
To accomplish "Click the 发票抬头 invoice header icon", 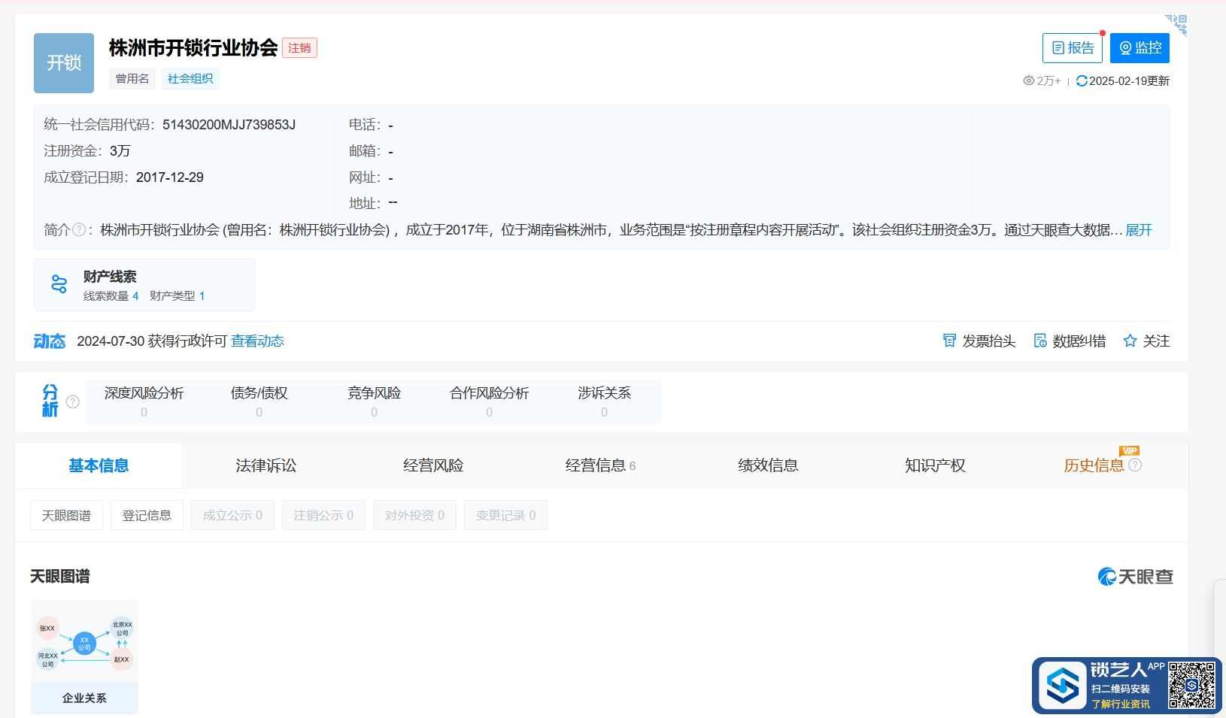I will pos(949,341).
